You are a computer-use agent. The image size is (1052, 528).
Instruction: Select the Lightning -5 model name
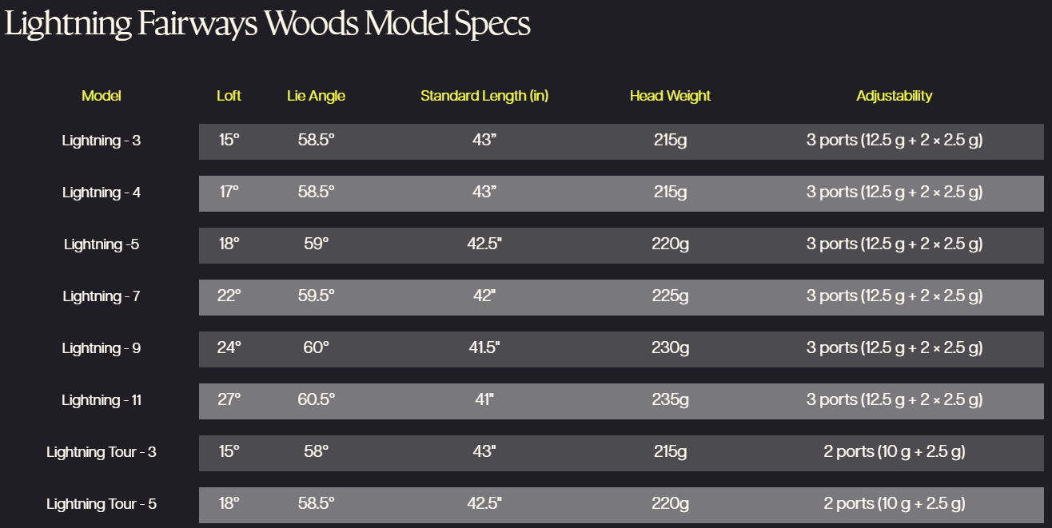102,244
